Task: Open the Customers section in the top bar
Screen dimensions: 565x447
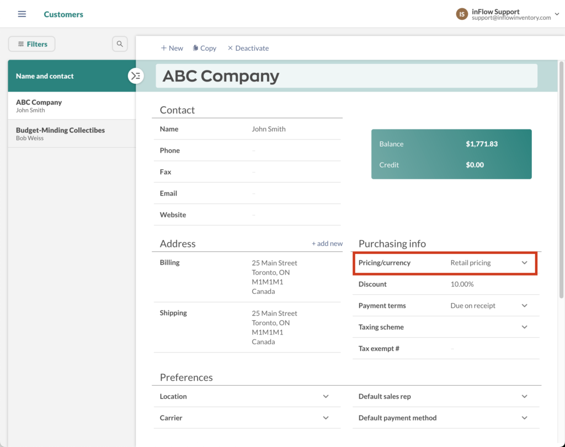Action: coord(63,14)
